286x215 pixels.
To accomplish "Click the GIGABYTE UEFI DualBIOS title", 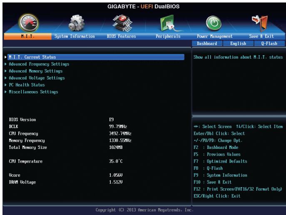I will (143, 7).
